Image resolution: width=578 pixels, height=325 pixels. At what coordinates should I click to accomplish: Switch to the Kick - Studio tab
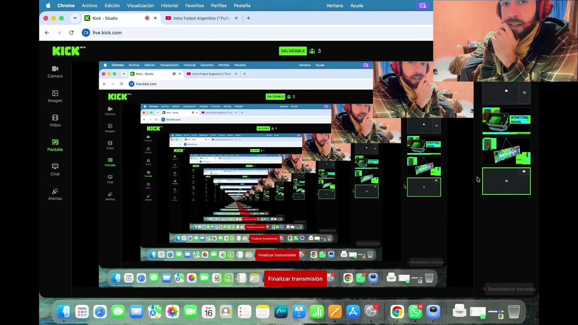(121, 18)
